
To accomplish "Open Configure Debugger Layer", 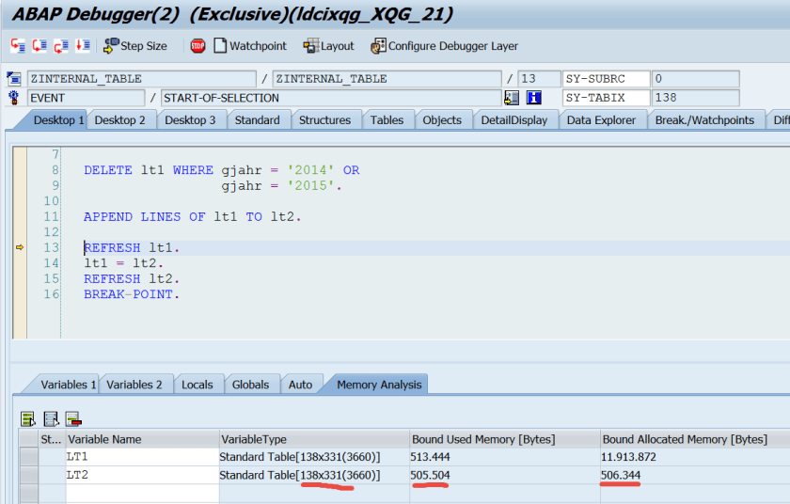I will pos(444,45).
